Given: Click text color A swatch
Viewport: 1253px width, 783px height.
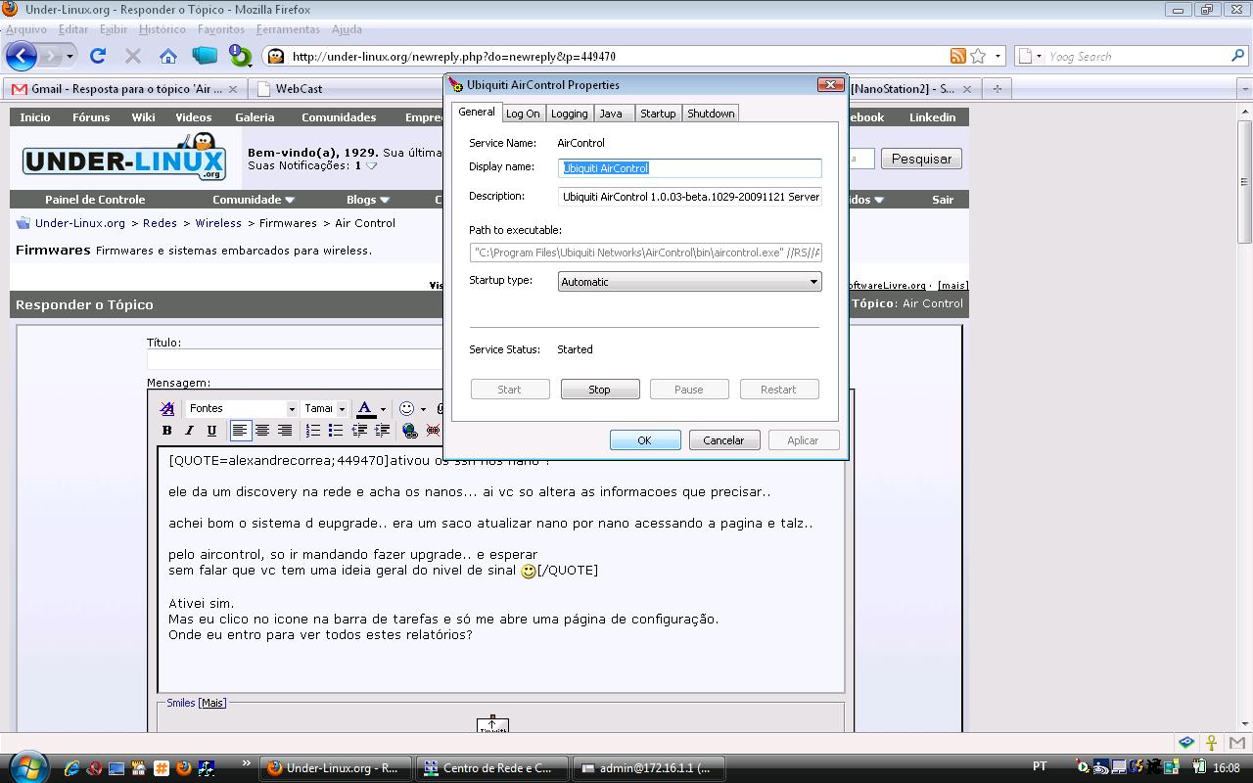Looking at the screenshot, I should pos(365,409).
